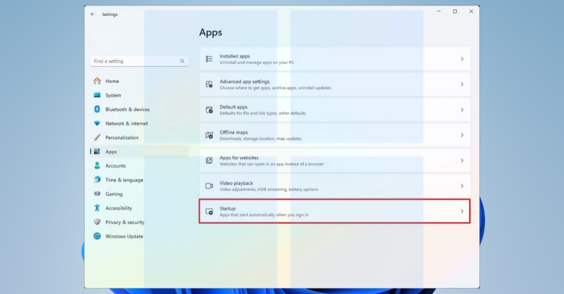564x294 pixels.
Task: Click the Accounts person icon
Action: coord(97,165)
